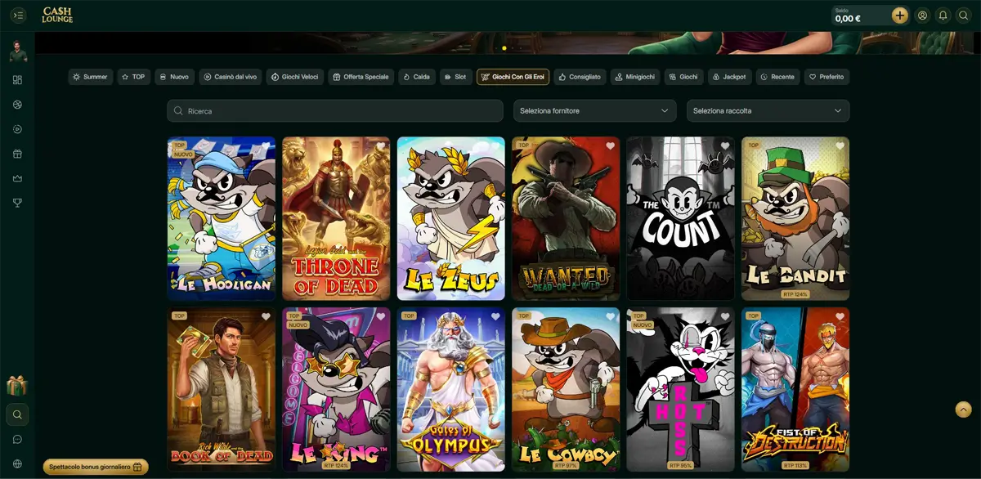
Task: Select the Recente category tab
Action: [777, 77]
